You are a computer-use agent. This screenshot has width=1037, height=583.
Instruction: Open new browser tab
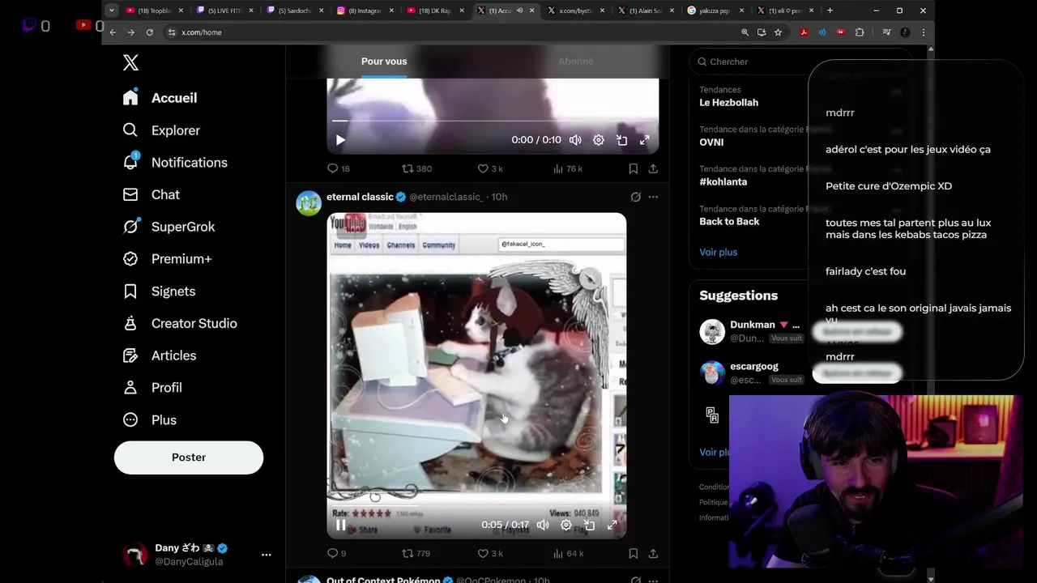click(830, 11)
